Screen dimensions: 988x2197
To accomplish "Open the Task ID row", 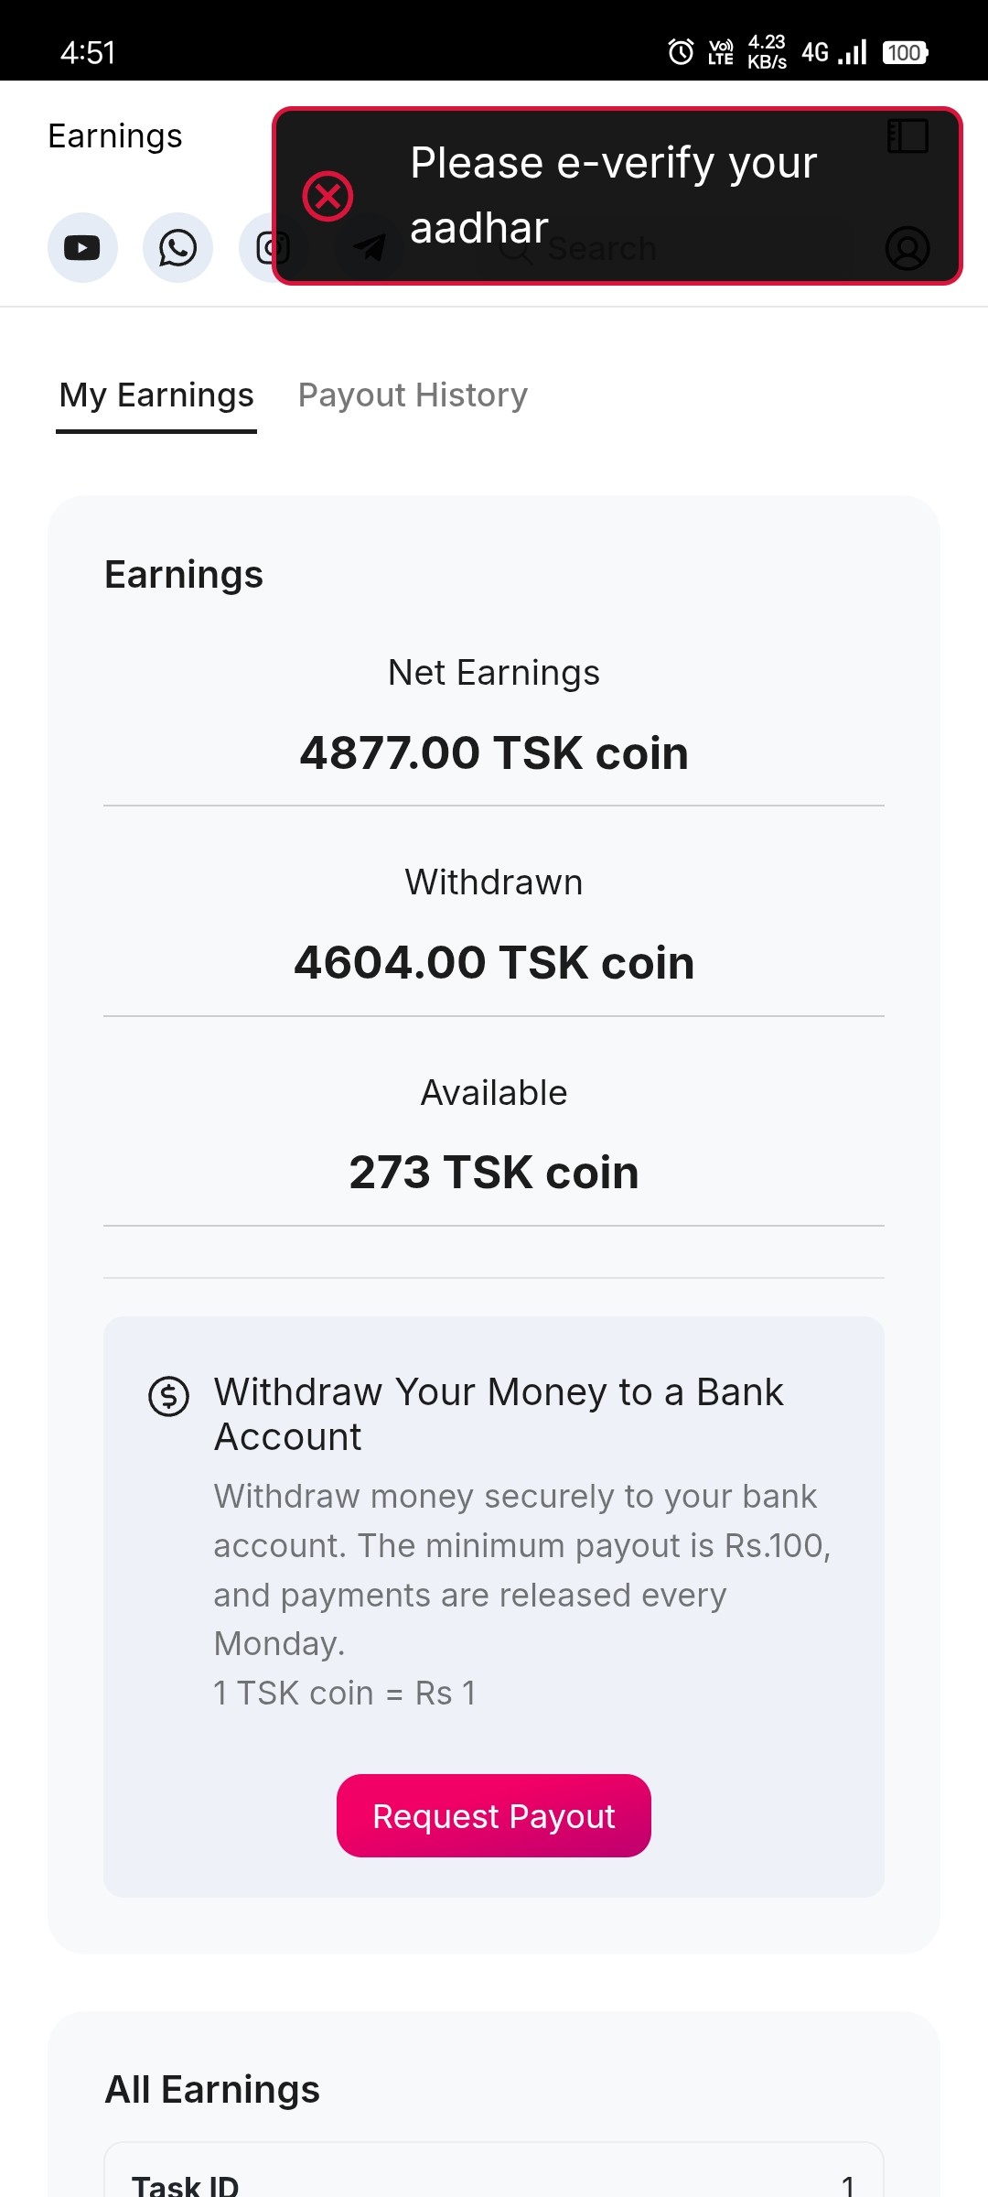I will (x=494, y=2183).
